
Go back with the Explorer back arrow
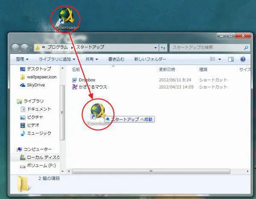15,48
